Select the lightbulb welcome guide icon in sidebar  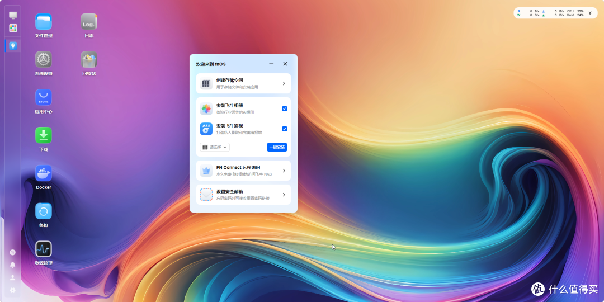pyautogui.click(x=13, y=46)
